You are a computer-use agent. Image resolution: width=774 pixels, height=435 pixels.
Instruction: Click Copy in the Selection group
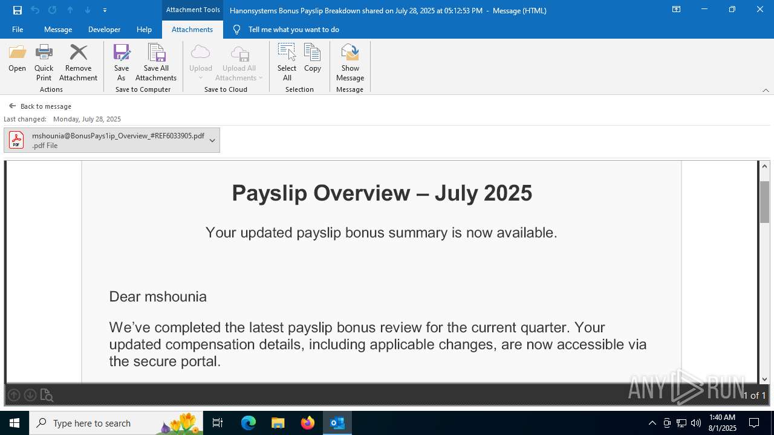[x=313, y=59]
